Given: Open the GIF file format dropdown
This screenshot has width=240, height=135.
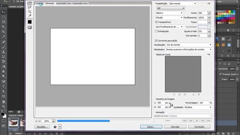Looking at the screenshot, I should pyautogui.click(x=171, y=8).
